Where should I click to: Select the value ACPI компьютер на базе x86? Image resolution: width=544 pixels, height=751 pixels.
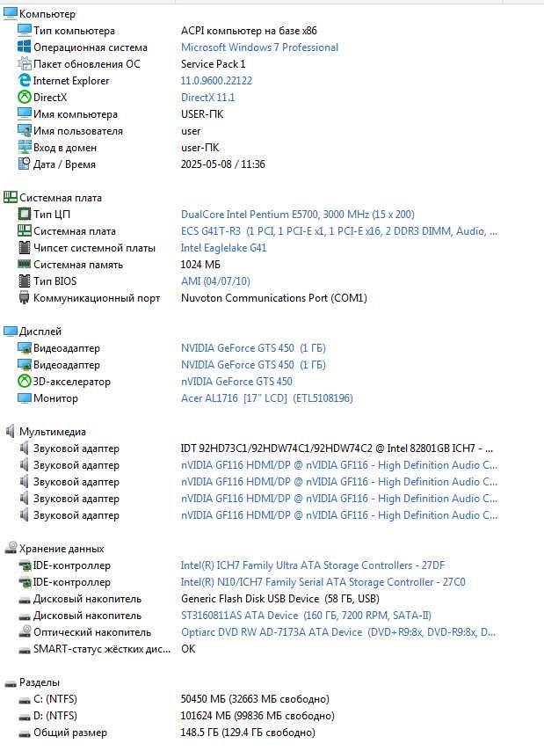(249, 31)
